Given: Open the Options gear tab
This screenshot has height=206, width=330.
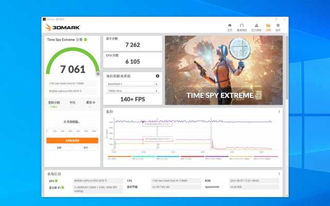Looking at the screenshot, I should pyautogui.click(x=278, y=27).
